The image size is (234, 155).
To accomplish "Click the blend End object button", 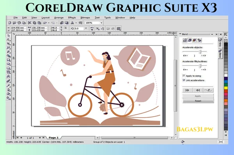I will pos(198,90).
